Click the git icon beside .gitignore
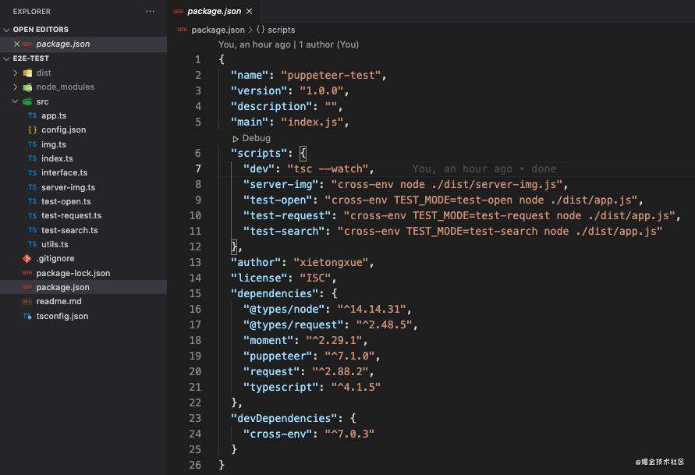The height and width of the screenshot is (475, 695). point(27,258)
